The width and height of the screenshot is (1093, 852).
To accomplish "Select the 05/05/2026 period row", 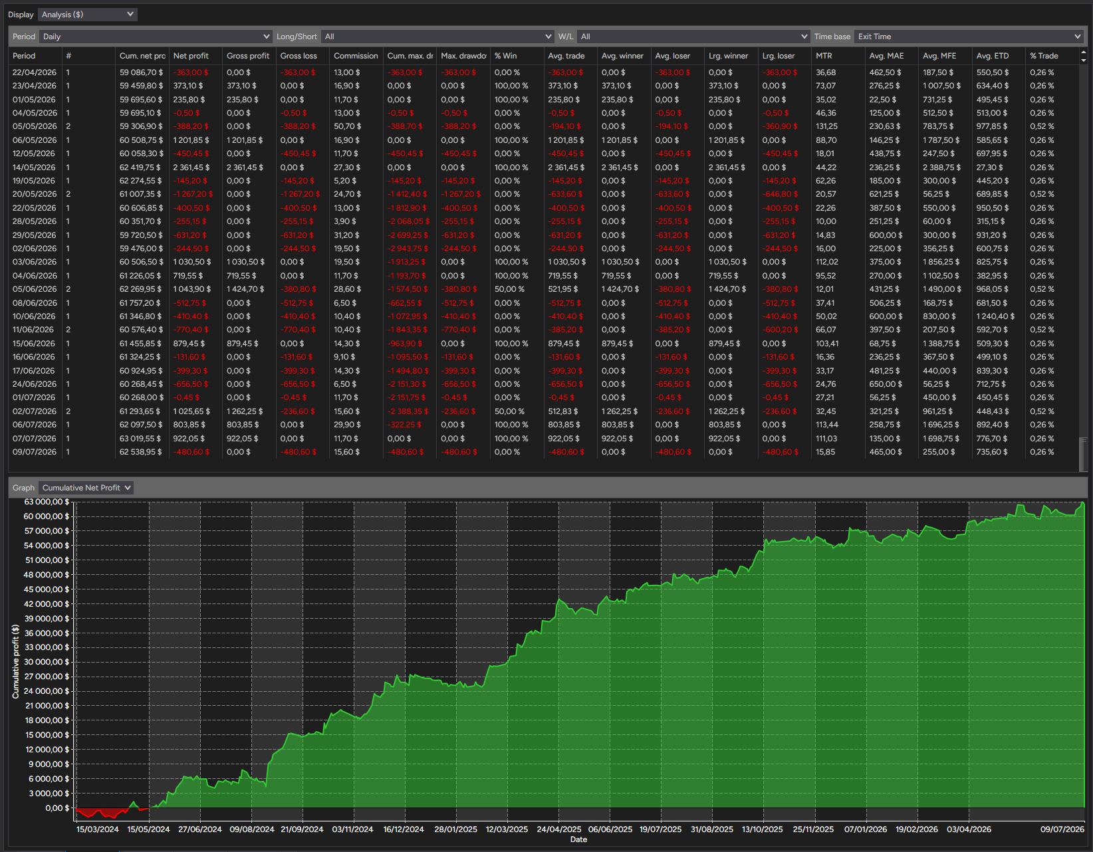I will (x=544, y=126).
